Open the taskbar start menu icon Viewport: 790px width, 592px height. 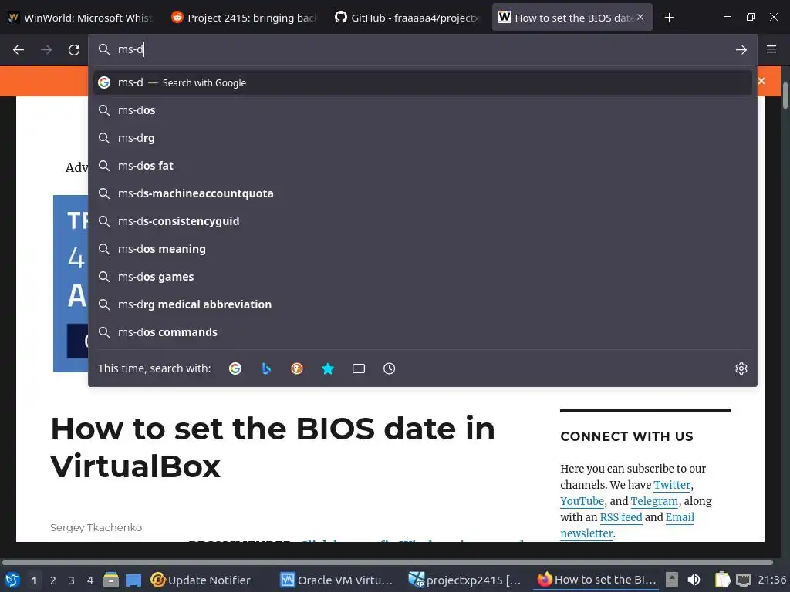point(12,580)
